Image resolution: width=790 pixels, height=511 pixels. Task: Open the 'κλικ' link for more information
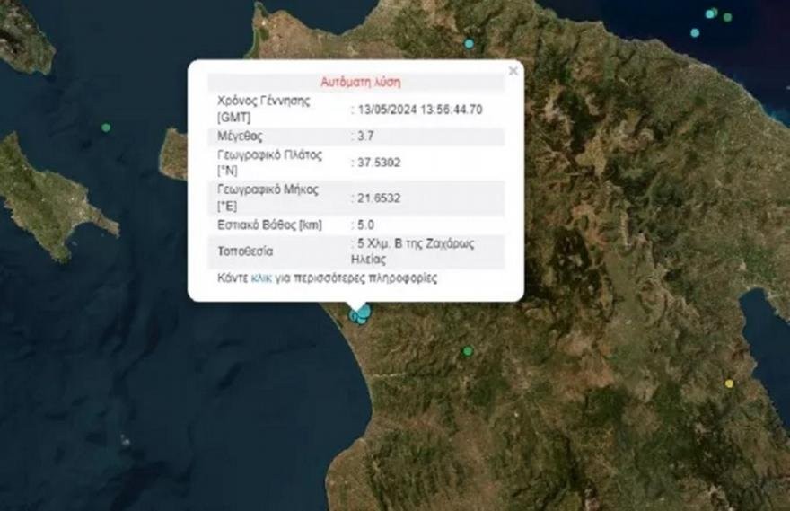click(260, 278)
